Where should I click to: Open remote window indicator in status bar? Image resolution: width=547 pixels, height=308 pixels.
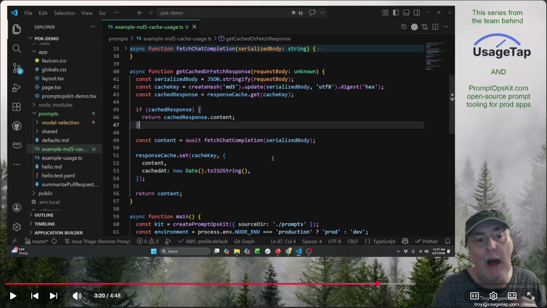[14, 241]
